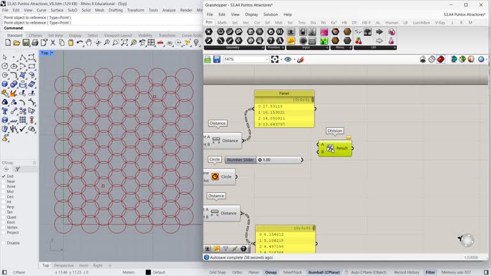Screen dimensions: 491x276
Task: Check the Disable osnap checkbox
Action: coord(3,243)
